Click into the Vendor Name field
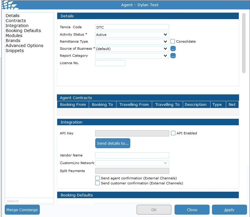This screenshot has width=250, height=217. [132, 155]
